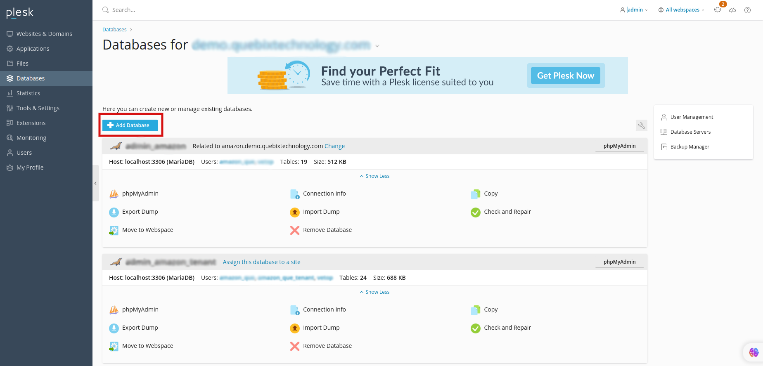
Task: Click the cloud icon in header
Action: (x=732, y=10)
